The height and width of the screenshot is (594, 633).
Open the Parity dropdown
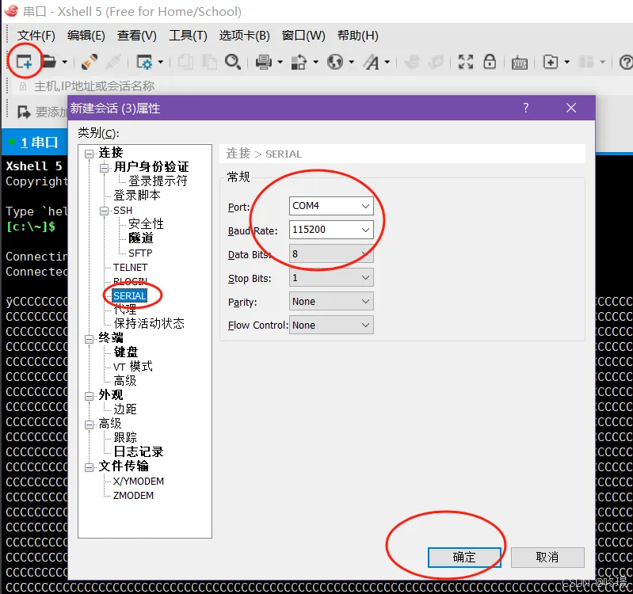pos(331,302)
